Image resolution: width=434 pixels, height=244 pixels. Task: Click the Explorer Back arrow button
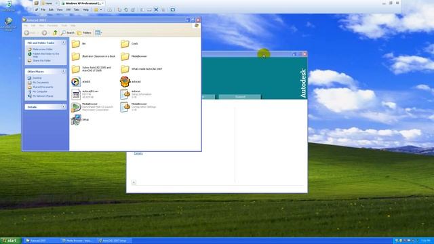pos(27,33)
